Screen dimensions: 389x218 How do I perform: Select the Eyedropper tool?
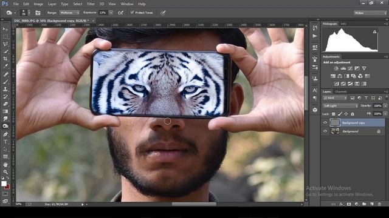(x=5, y=66)
